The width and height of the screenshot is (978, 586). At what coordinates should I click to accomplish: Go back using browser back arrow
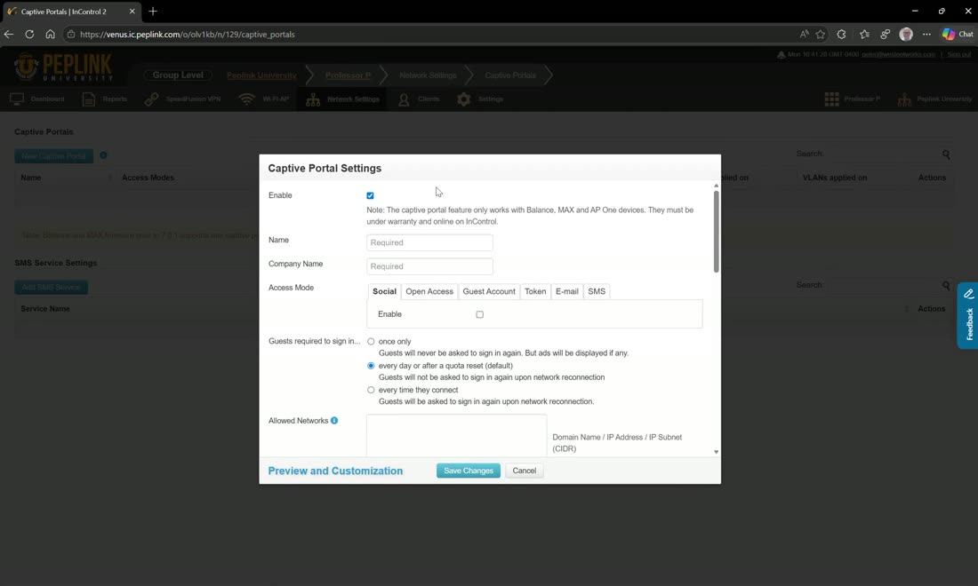pyautogui.click(x=9, y=35)
